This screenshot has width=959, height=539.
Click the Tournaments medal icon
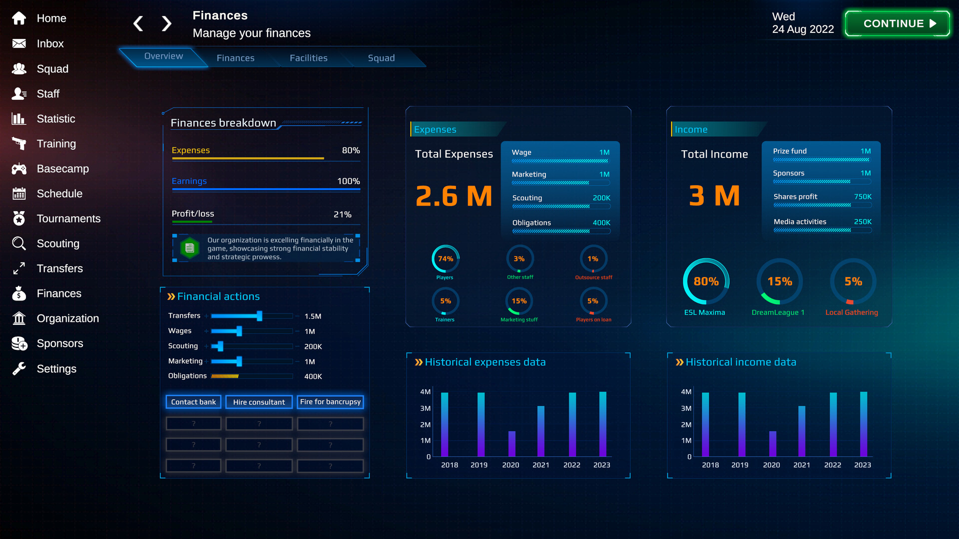tap(19, 219)
